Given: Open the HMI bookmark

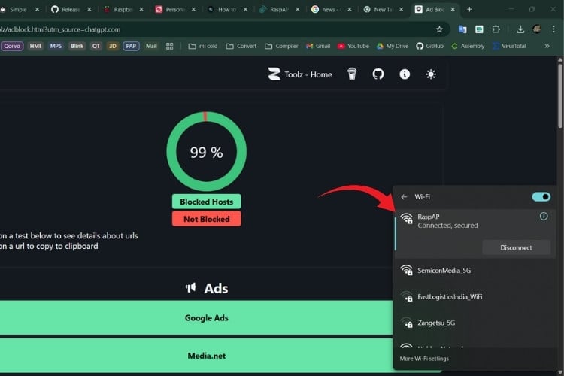Looking at the screenshot, I should (35, 46).
